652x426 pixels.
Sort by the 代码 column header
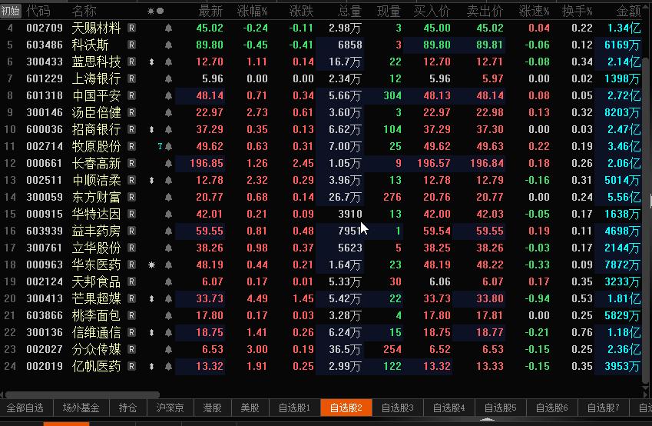click(x=38, y=12)
